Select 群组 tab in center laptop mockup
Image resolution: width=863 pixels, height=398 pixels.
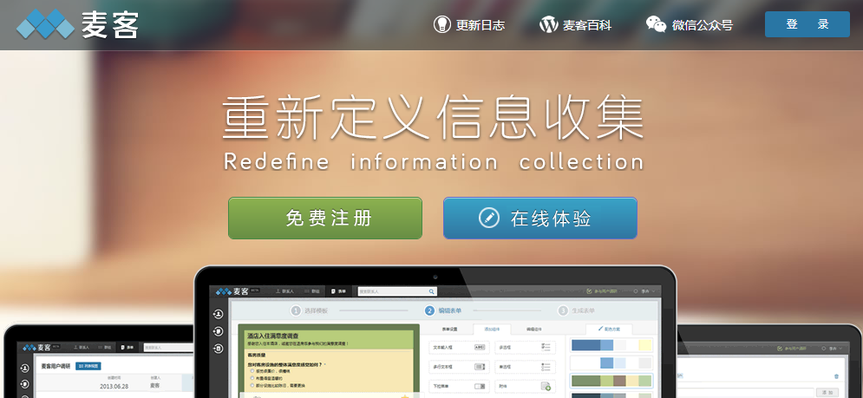311,291
